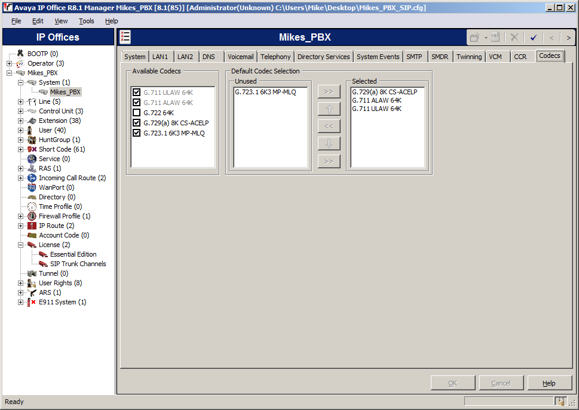579x410 pixels.
Task: Switch to the Twinning tab
Action: click(469, 57)
